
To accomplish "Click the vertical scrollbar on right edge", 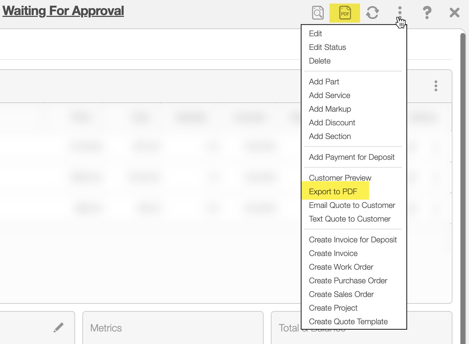I will [x=463, y=180].
